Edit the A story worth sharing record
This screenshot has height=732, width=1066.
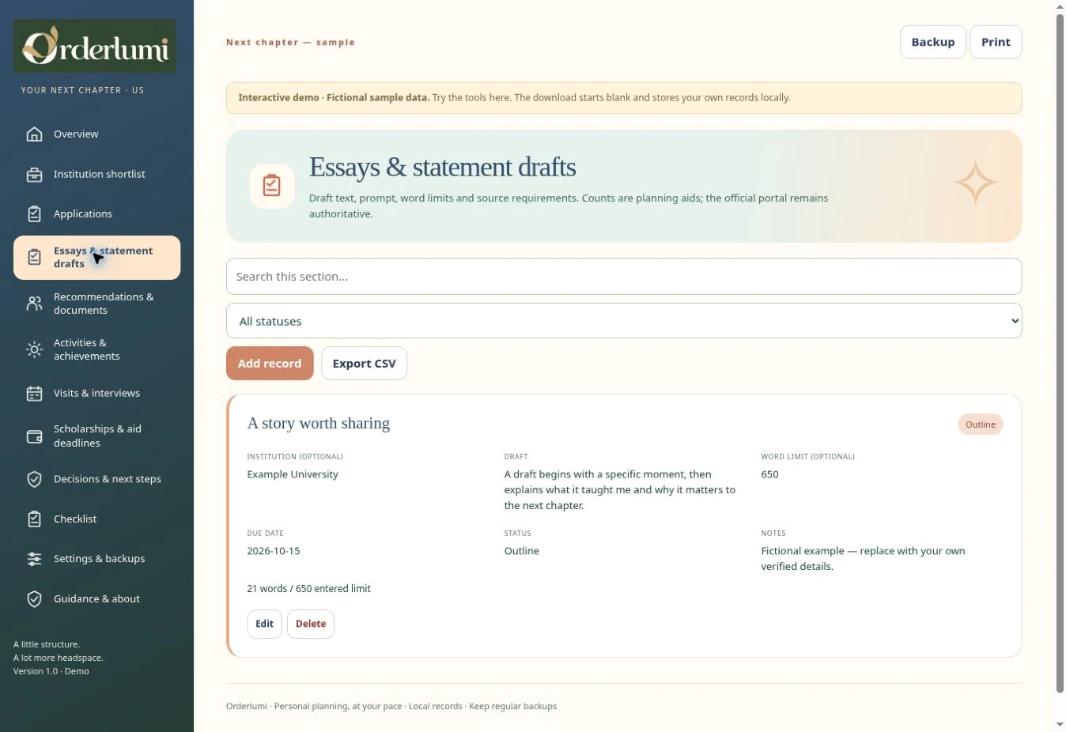(x=264, y=624)
